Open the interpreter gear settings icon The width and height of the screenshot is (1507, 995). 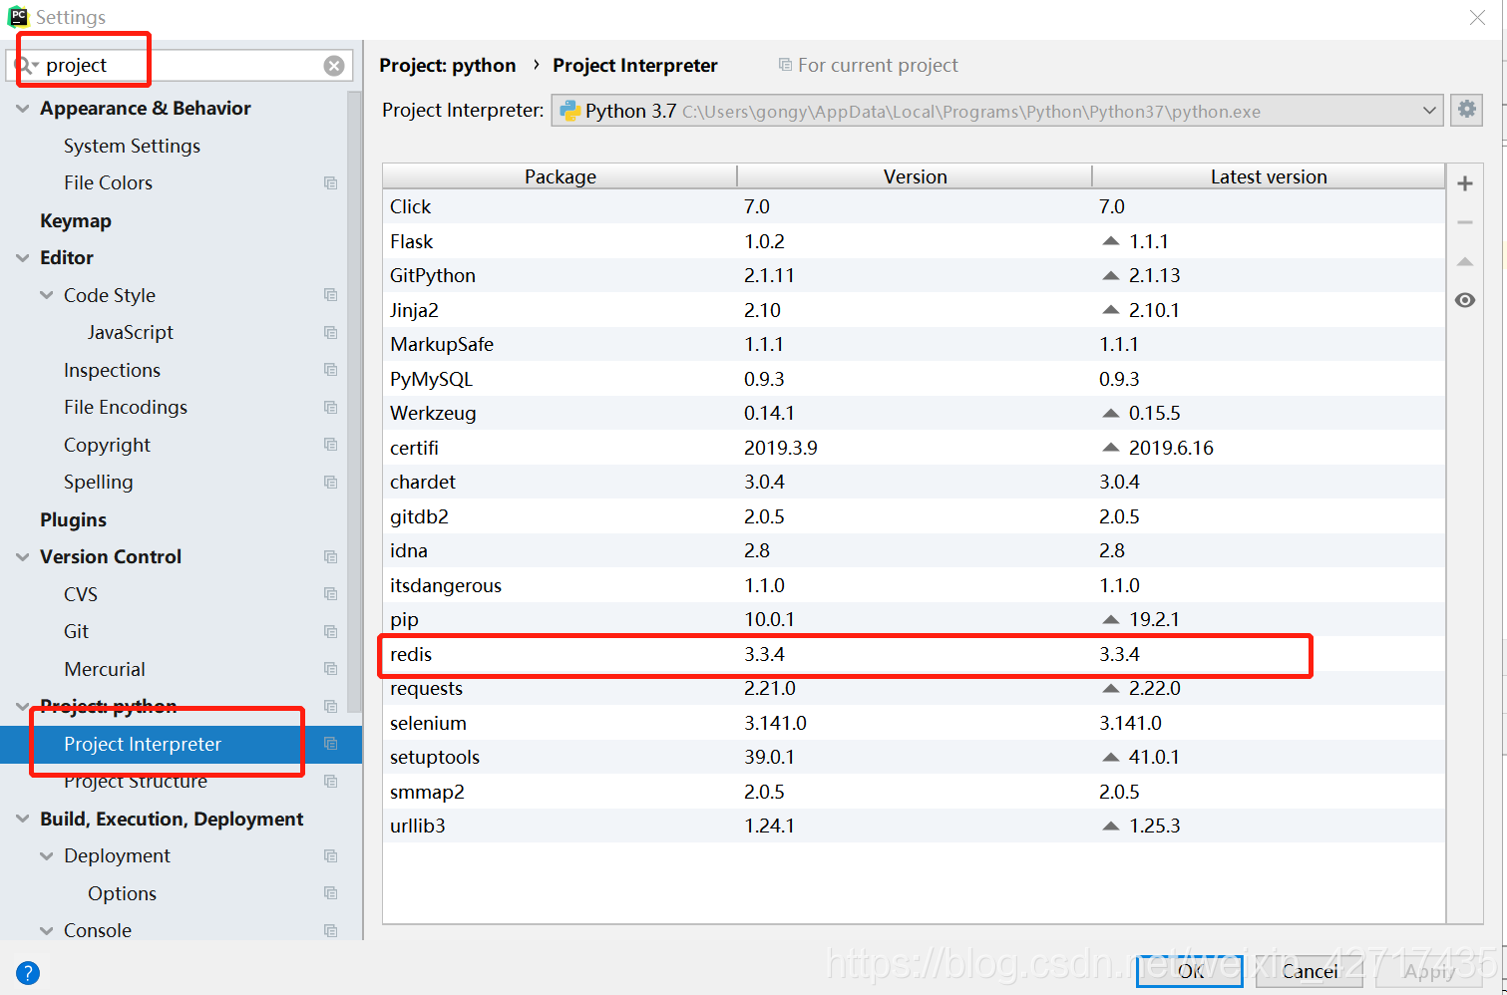click(1466, 110)
